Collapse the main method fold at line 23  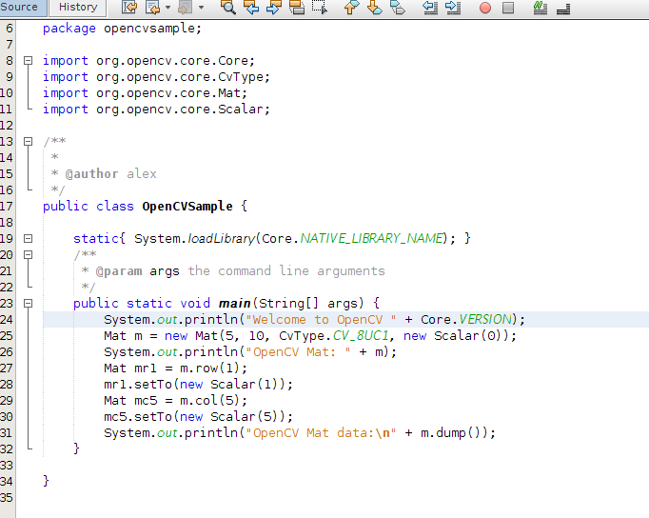pos(29,304)
